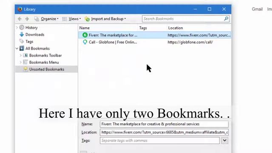Expand the History tree node
272x153 pixels.
(x=17, y=27)
